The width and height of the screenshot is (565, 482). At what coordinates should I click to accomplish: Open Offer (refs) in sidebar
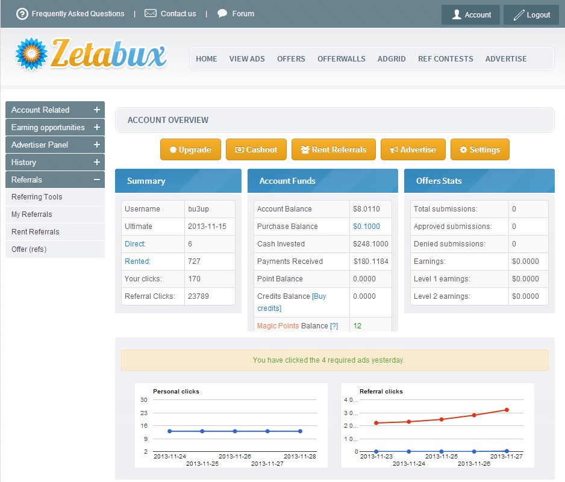coord(55,249)
